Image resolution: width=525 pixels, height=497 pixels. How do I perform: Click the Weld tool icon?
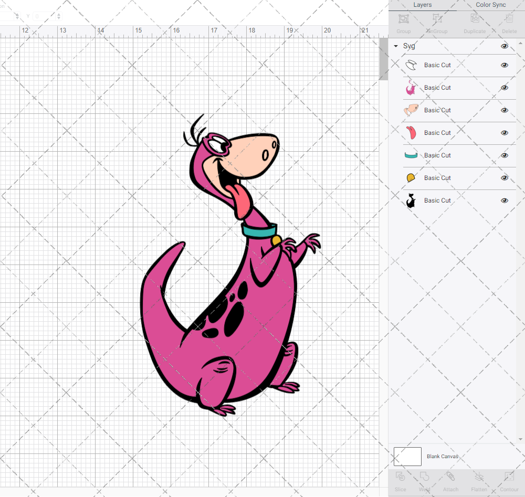424,477
